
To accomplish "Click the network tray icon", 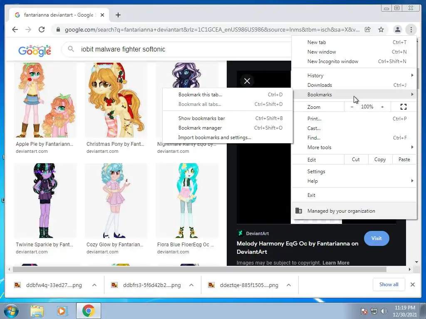I will pyautogui.click(x=374, y=311).
